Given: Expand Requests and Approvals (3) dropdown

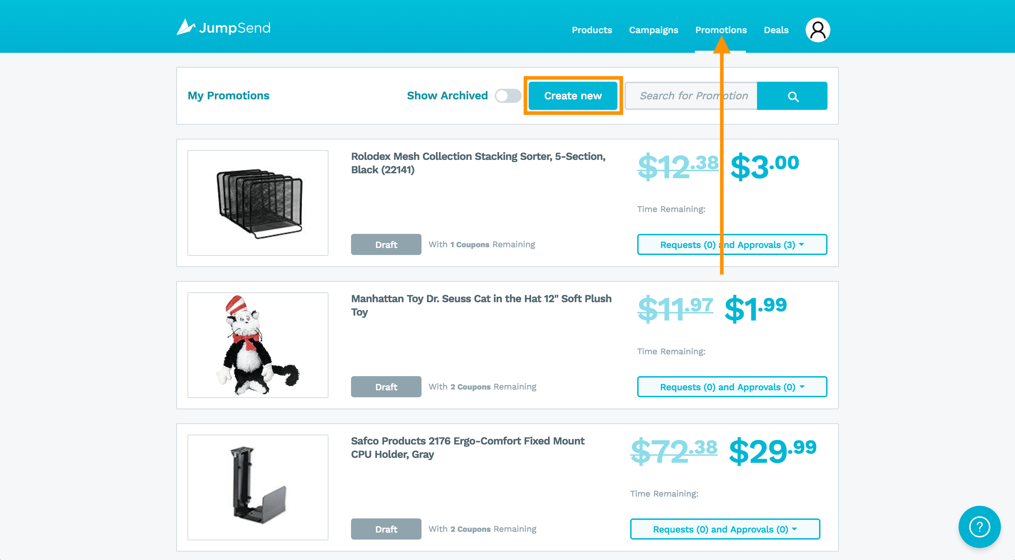Looking at the screenshot, I should click(x=732, y=244).
